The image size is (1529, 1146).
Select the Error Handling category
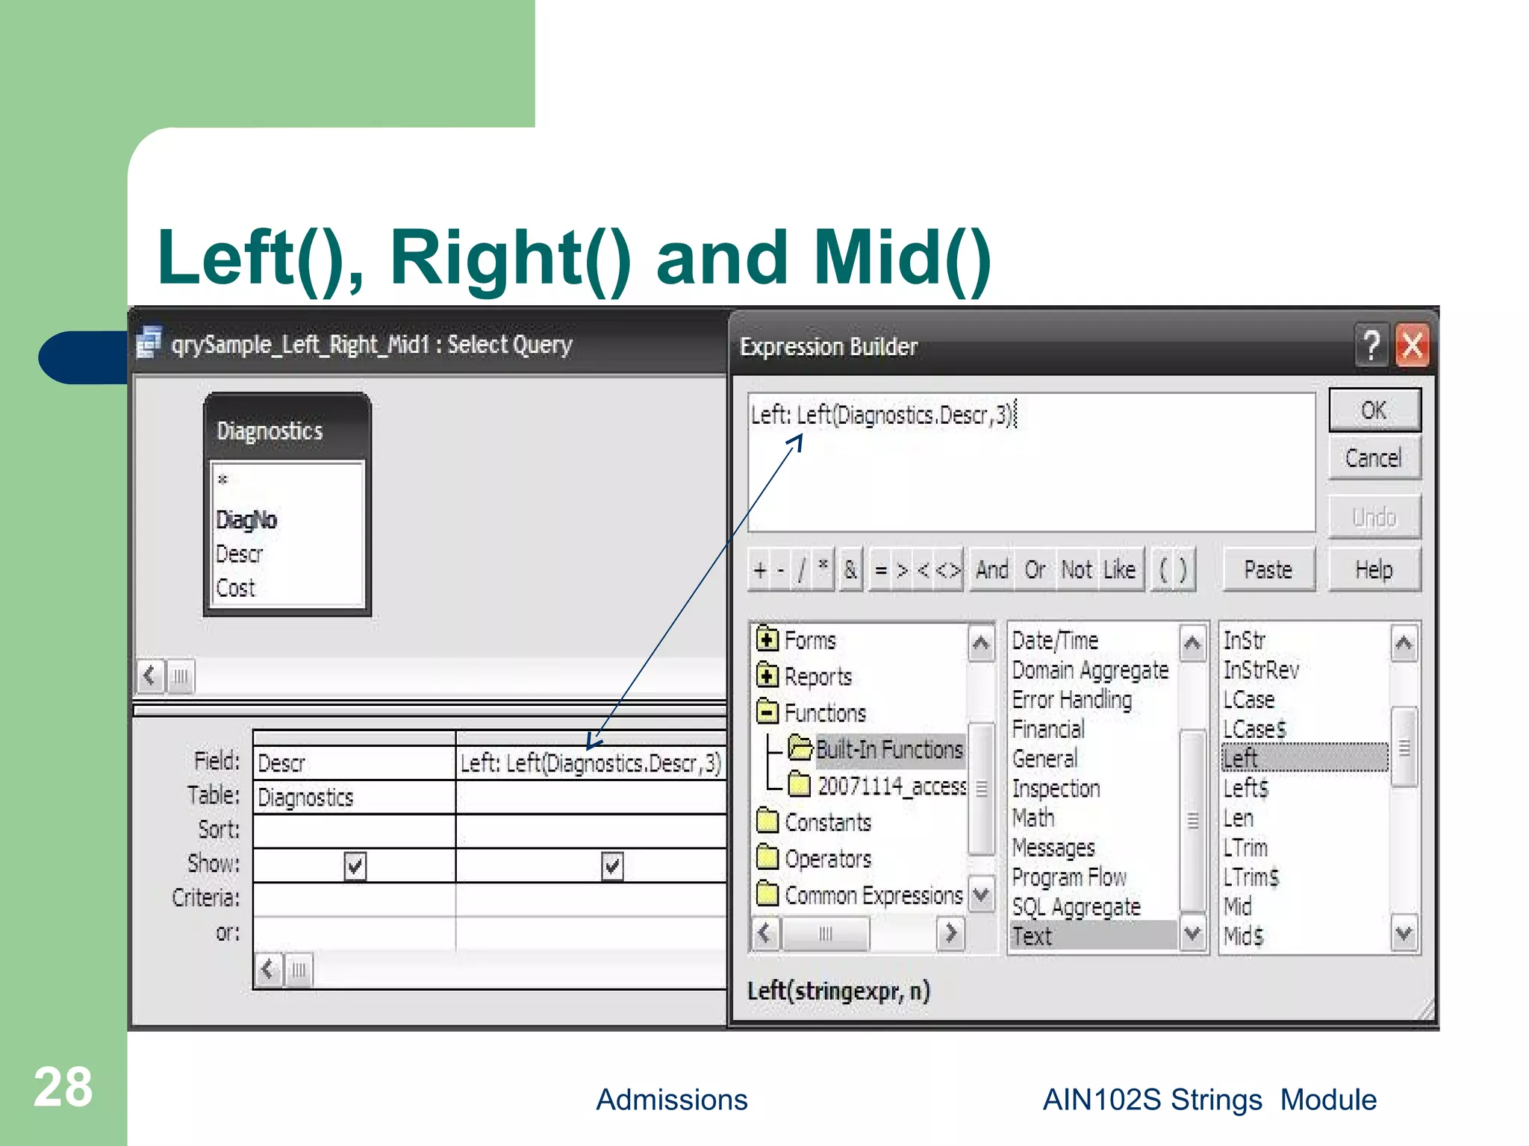(1072, 700)
